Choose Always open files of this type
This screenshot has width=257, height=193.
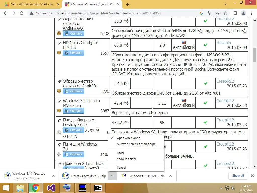136,144
